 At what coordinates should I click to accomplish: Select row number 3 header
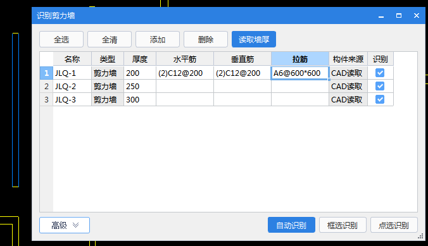point(46,99)
